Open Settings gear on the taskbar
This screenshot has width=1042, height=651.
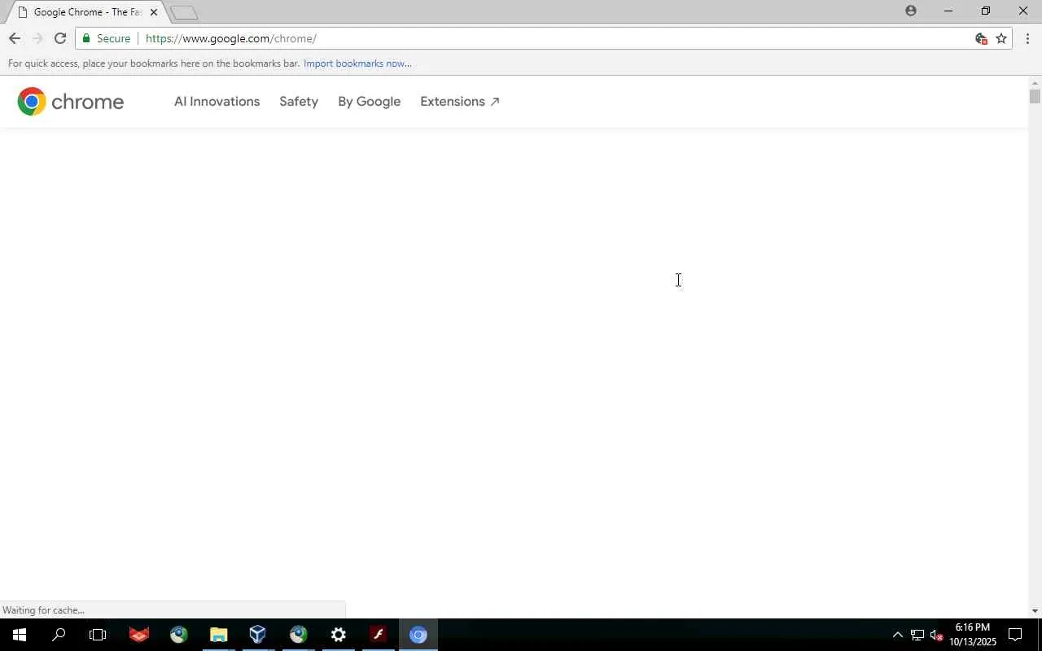coord(338,635)
